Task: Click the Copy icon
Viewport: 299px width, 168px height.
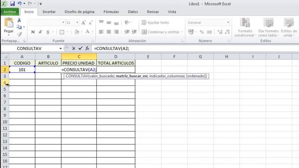Action: pos(19,27)
